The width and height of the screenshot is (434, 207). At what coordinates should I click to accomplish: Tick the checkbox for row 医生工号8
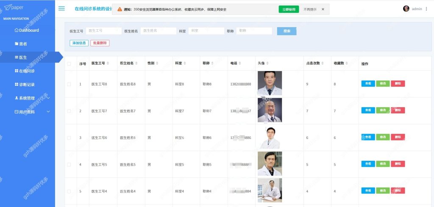coord(69,84)
